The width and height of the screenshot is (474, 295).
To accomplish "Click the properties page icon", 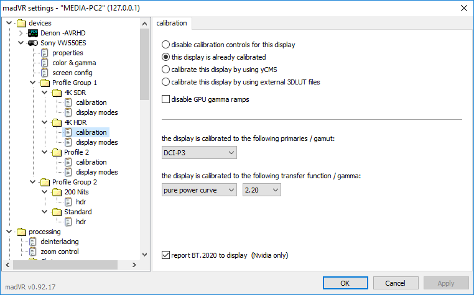I will coord(45,53).
